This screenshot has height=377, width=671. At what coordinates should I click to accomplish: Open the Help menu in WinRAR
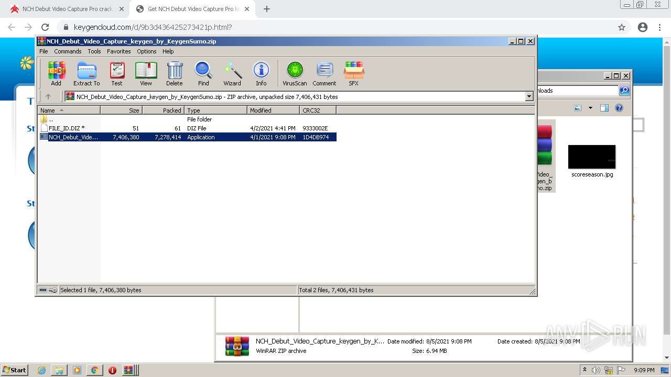(168, 51)
